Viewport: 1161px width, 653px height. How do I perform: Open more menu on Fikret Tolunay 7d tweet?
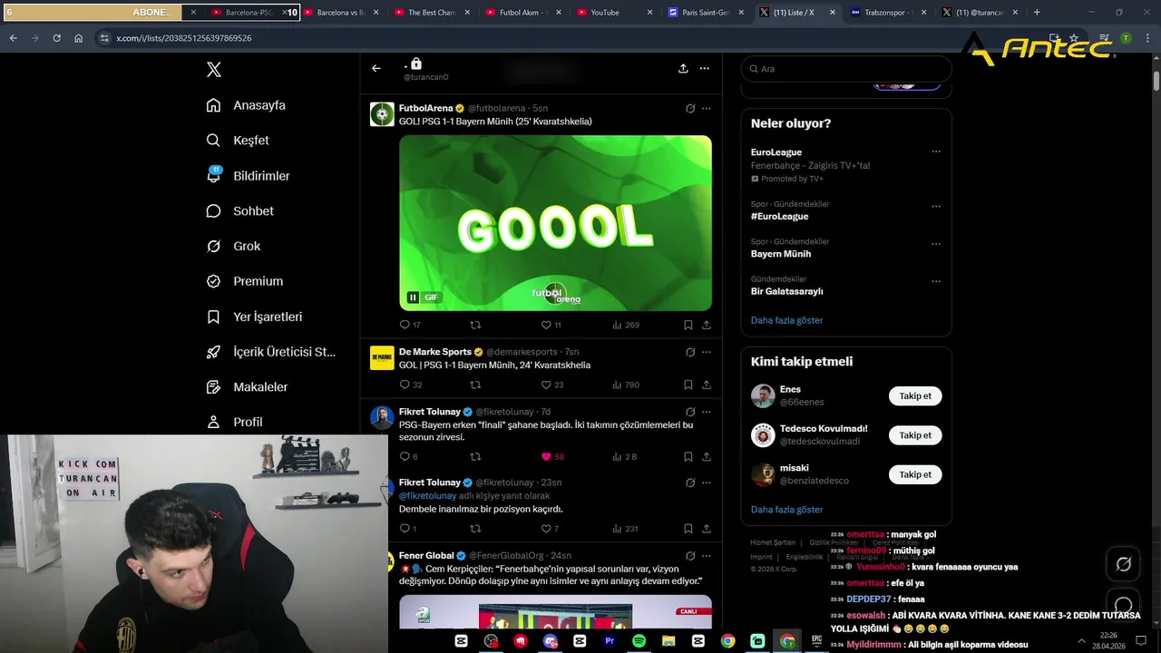[x=707, y=412]
